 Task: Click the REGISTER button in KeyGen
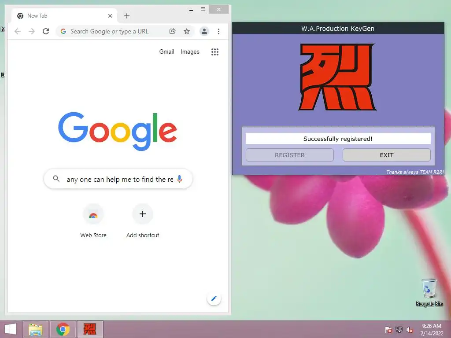point(290,155)
